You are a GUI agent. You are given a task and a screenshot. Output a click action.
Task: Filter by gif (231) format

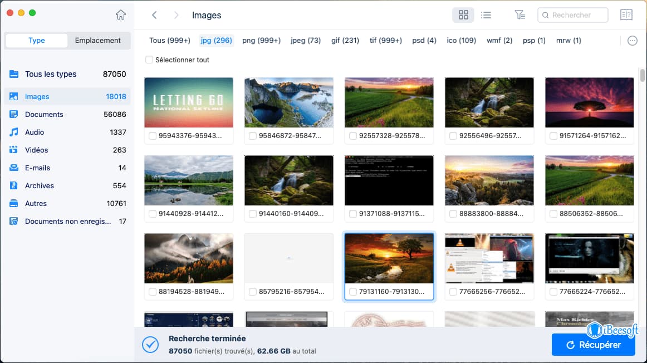tap(345, 41)
